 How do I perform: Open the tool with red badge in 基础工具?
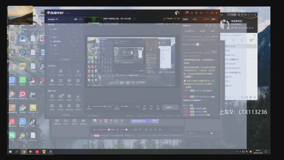pyautogui.click(x=60, y=96)
